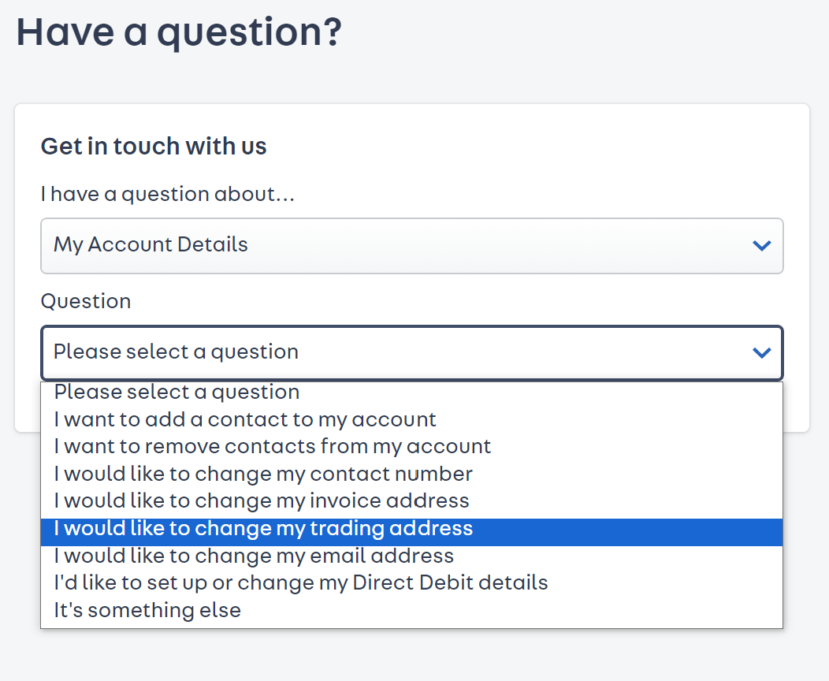This screenshot has width=829, height=681.
Task: Choose 'I would like to change my contact number'
Action: pos(262,474)
